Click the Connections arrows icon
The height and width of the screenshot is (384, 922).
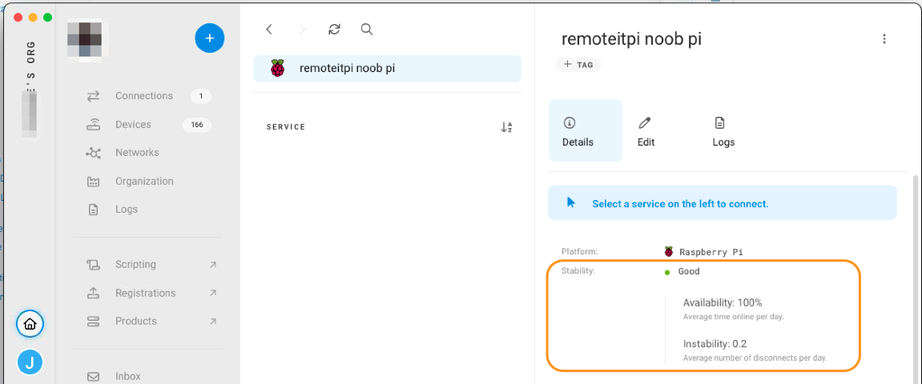[x=93, y=96]
